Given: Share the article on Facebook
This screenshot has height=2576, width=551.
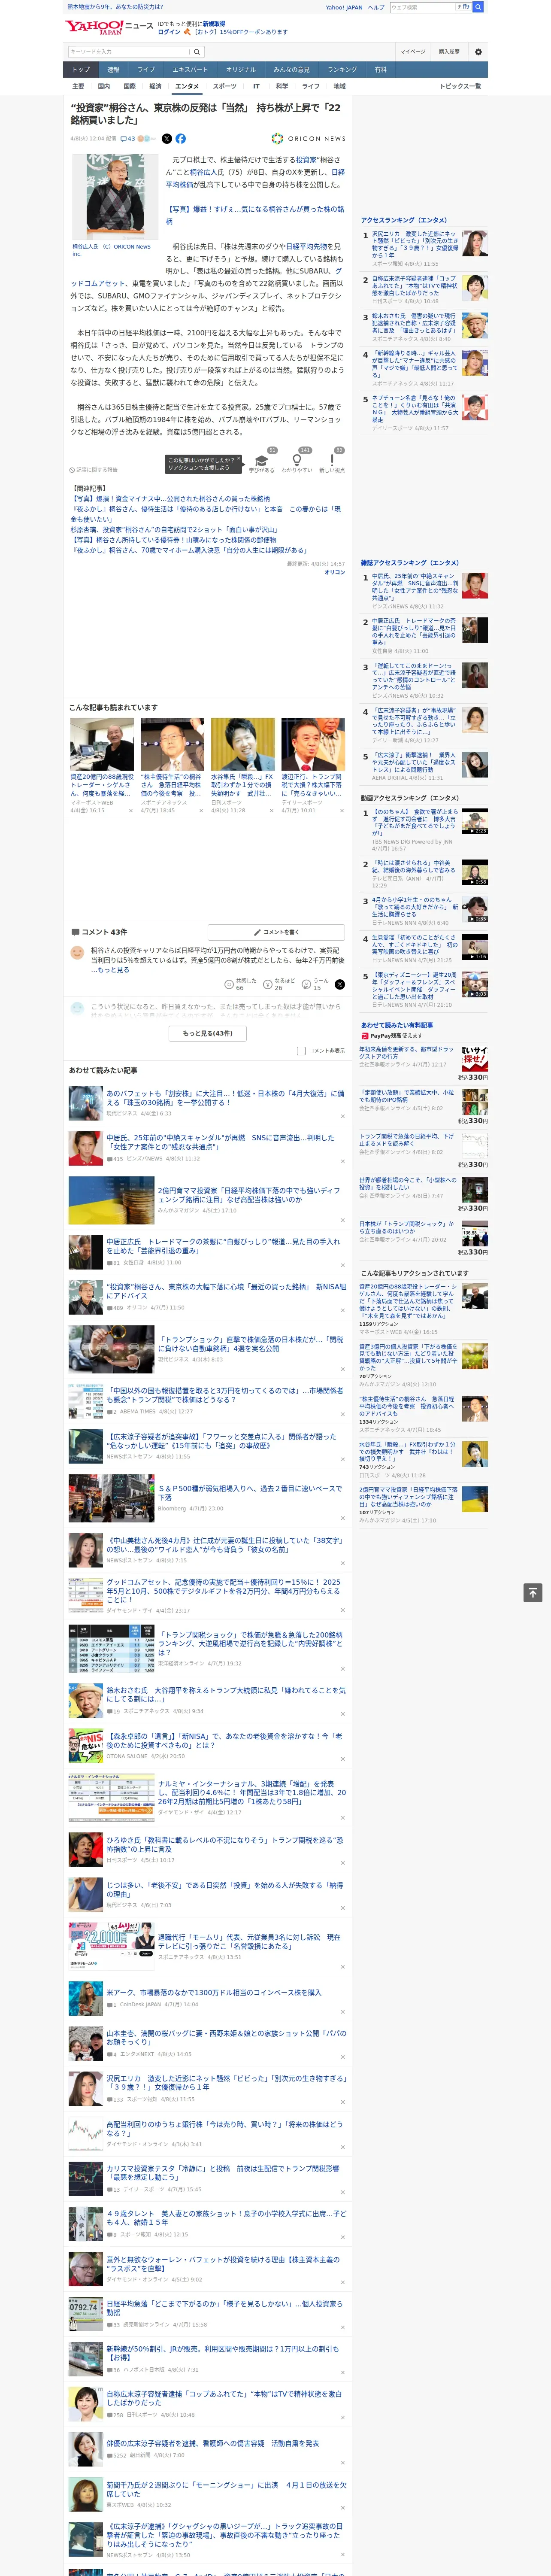Looking at the screenshot, I should coord(181,139).
